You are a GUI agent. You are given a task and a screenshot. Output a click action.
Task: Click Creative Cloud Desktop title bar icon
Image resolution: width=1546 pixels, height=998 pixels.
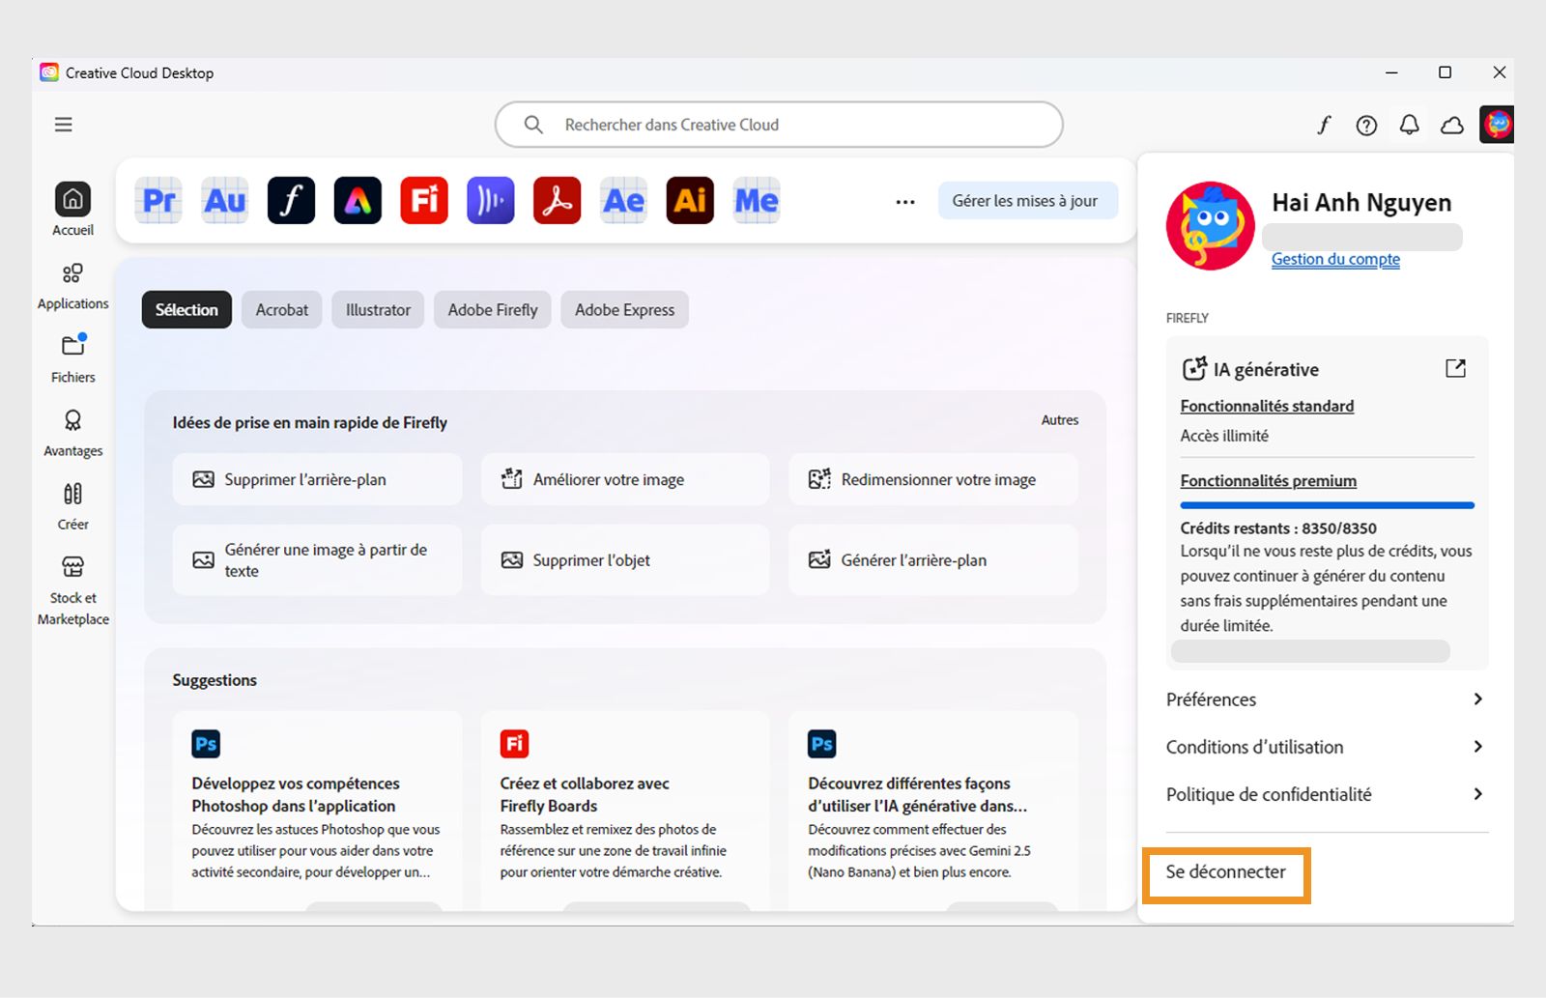coord(48,72)
